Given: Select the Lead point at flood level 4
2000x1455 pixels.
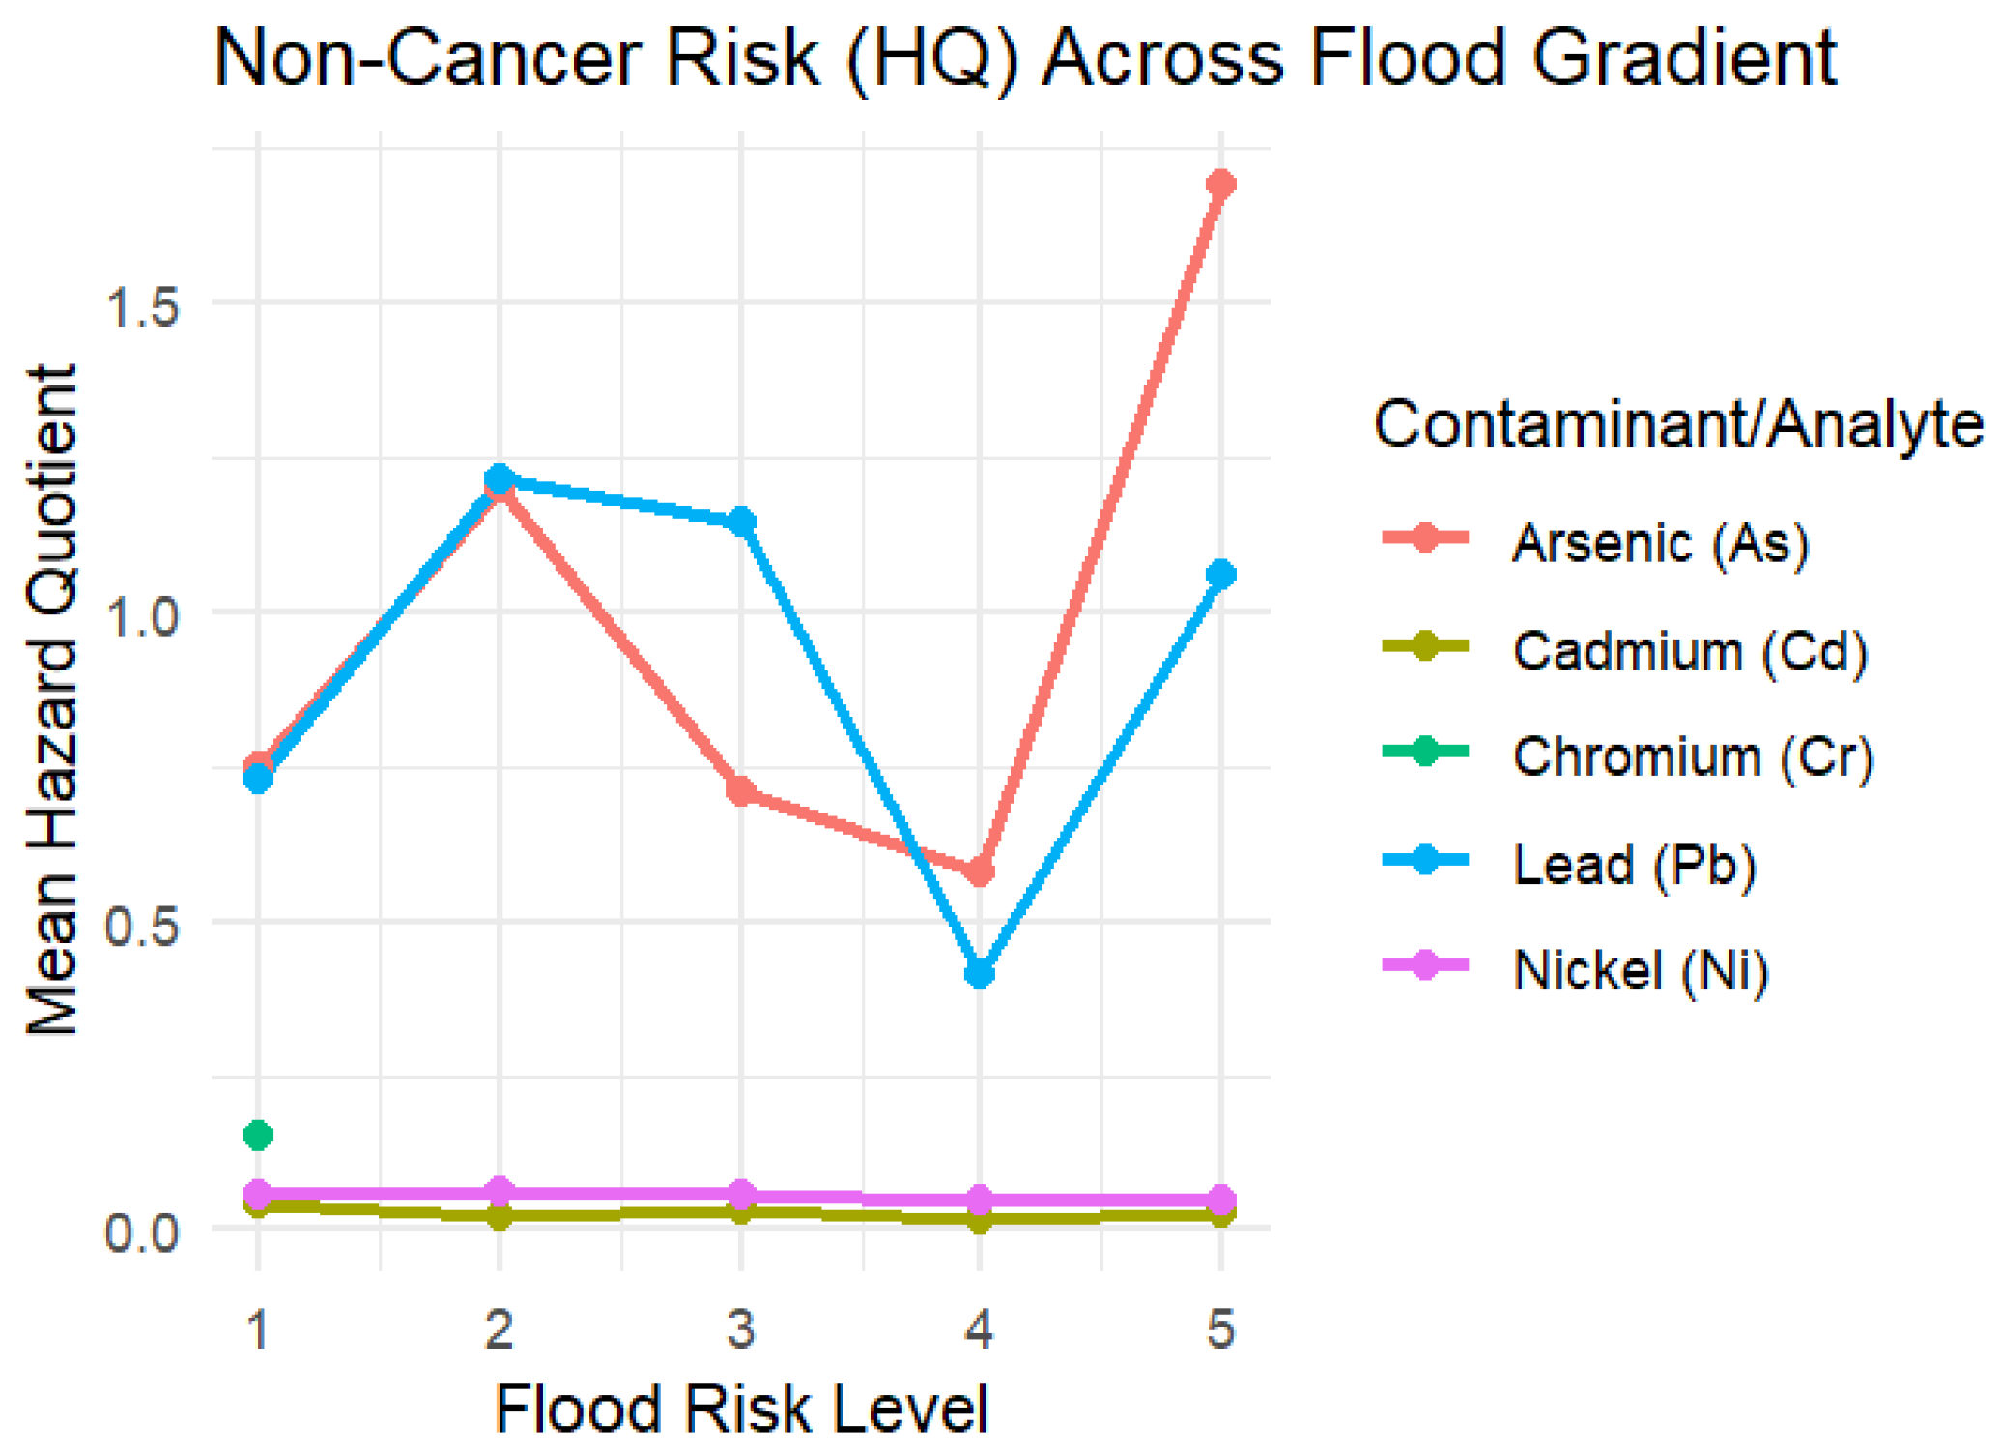Looking at the screenshot, I should point(980,973).
